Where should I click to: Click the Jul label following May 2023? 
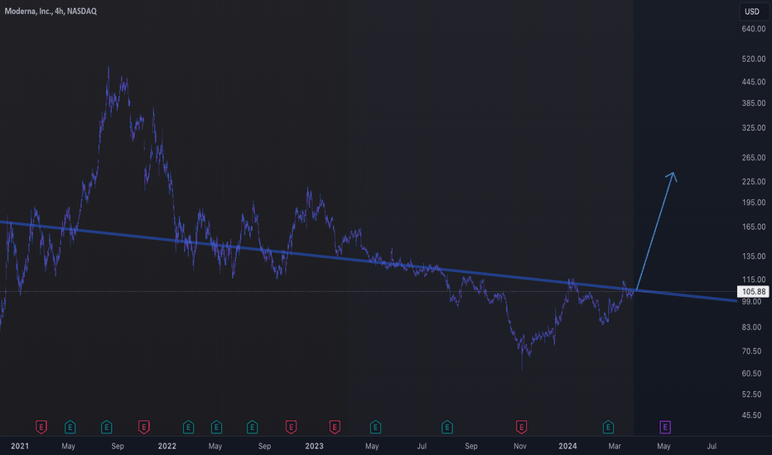pyautogui.click(x=422, y=446)
